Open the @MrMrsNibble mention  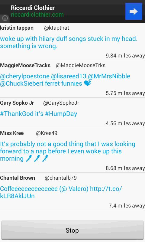point(109,76)
